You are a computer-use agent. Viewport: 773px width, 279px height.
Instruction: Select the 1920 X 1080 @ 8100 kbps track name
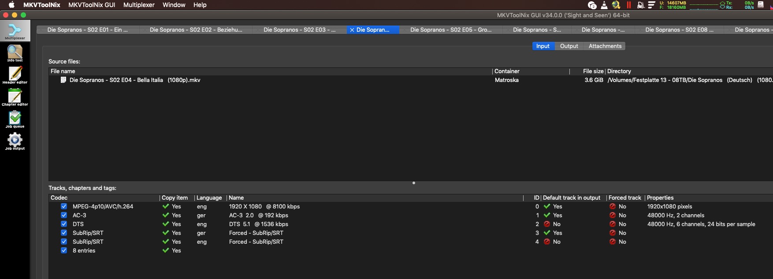point(264,206)
